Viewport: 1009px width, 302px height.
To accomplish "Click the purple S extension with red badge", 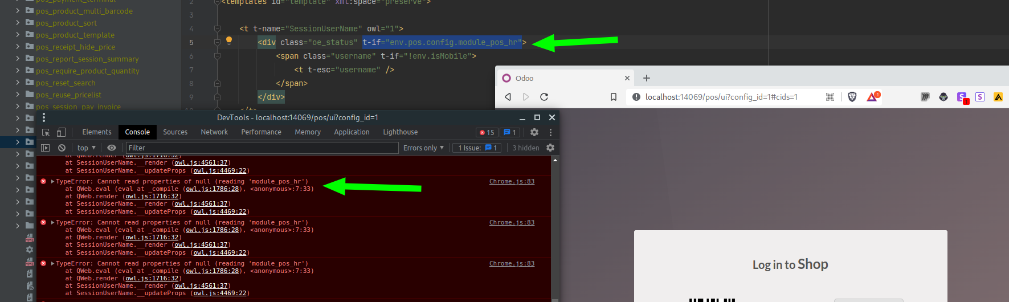I will pyautogui.click(x=962, y=97).
